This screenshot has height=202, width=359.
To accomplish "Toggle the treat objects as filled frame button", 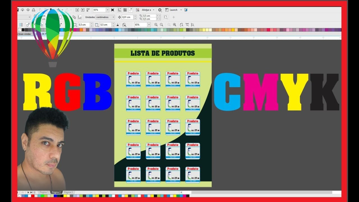I will [165, 17].
